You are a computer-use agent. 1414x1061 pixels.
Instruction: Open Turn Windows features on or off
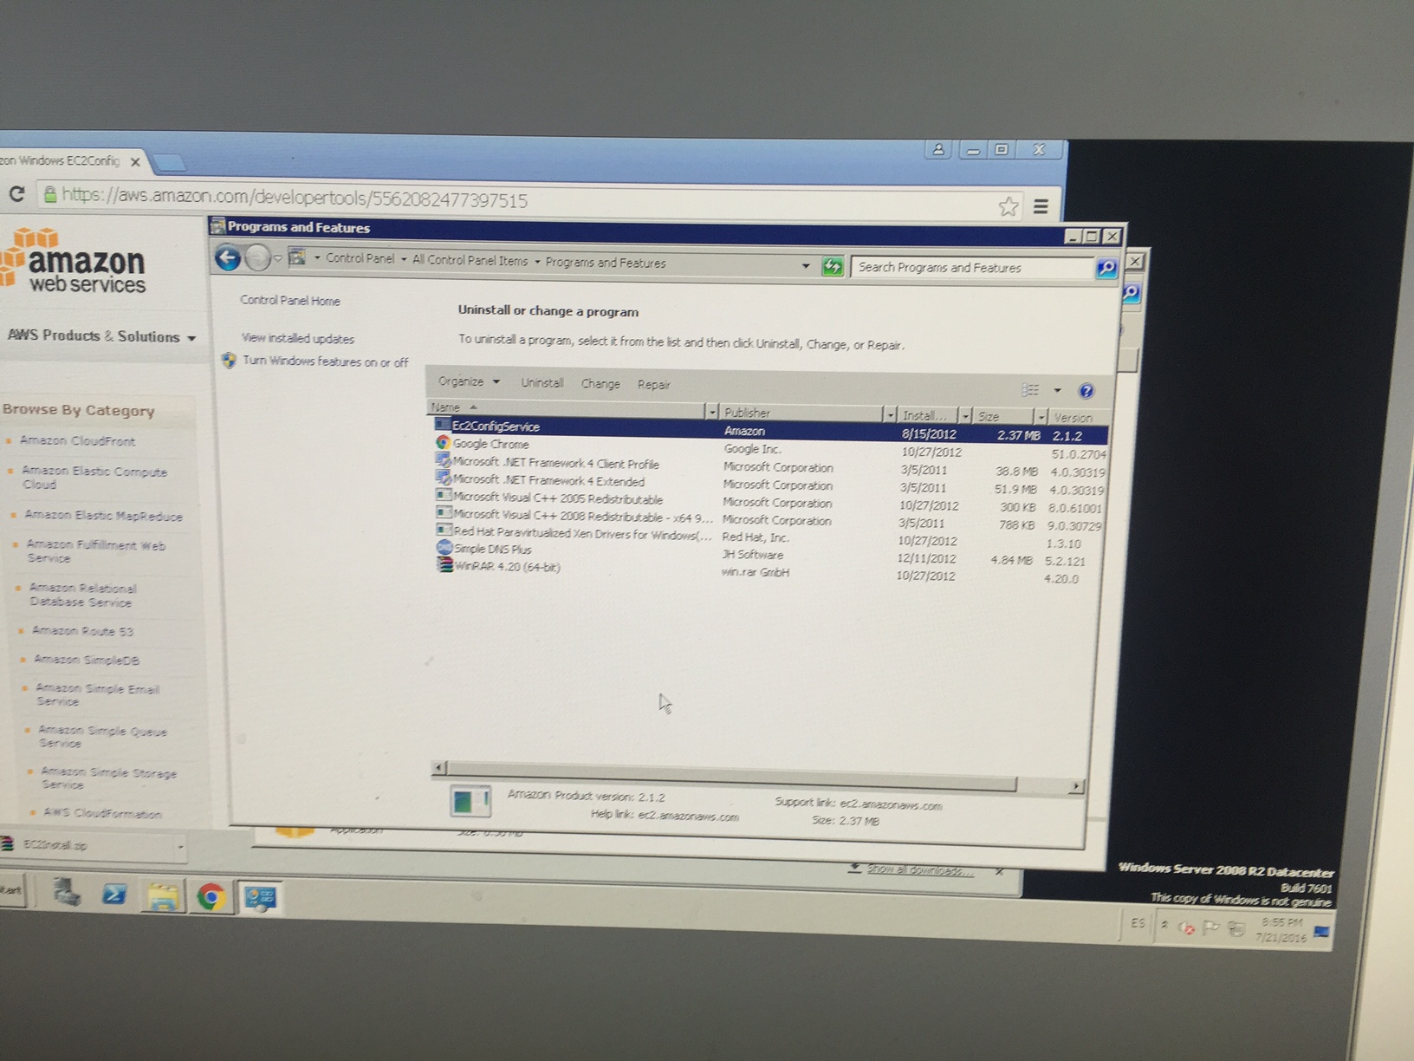coord(325,361)
